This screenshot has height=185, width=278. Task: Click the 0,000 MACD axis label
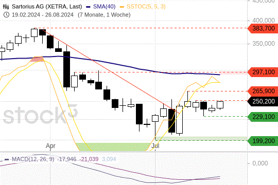[x=260, y=163]
